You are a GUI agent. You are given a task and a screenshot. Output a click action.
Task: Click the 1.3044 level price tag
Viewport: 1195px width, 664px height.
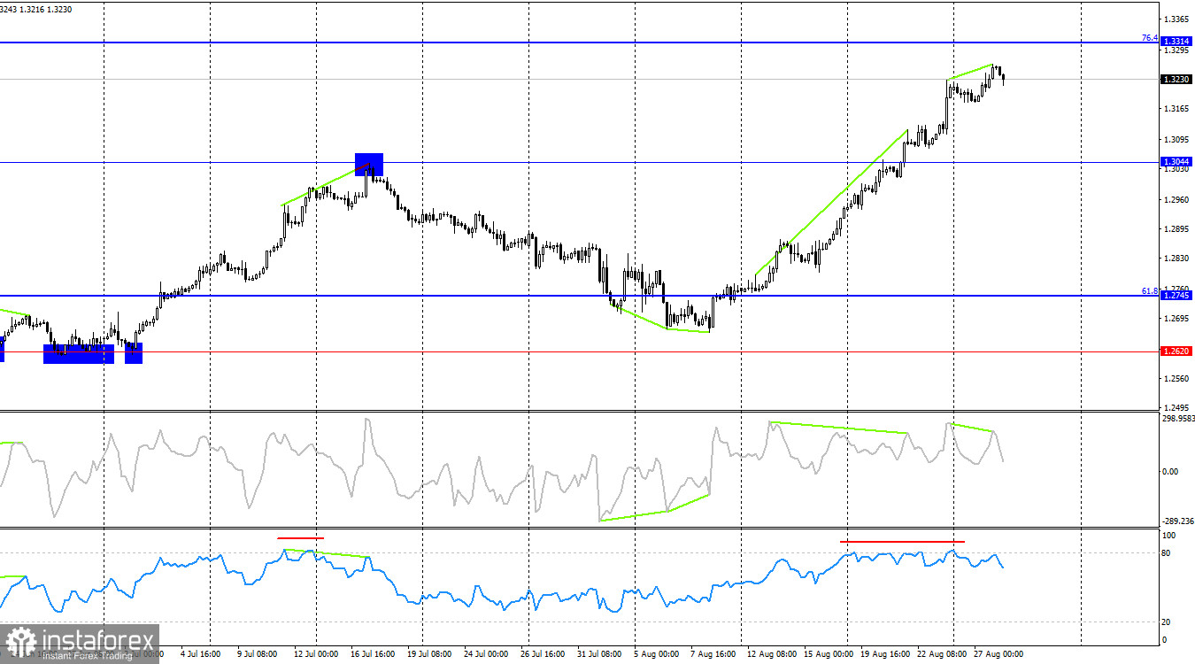[x=1176, y=161]
